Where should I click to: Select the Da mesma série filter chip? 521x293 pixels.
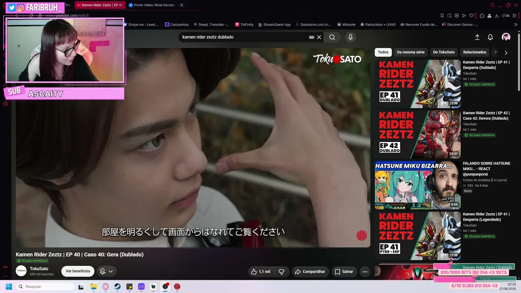point(411,52)
